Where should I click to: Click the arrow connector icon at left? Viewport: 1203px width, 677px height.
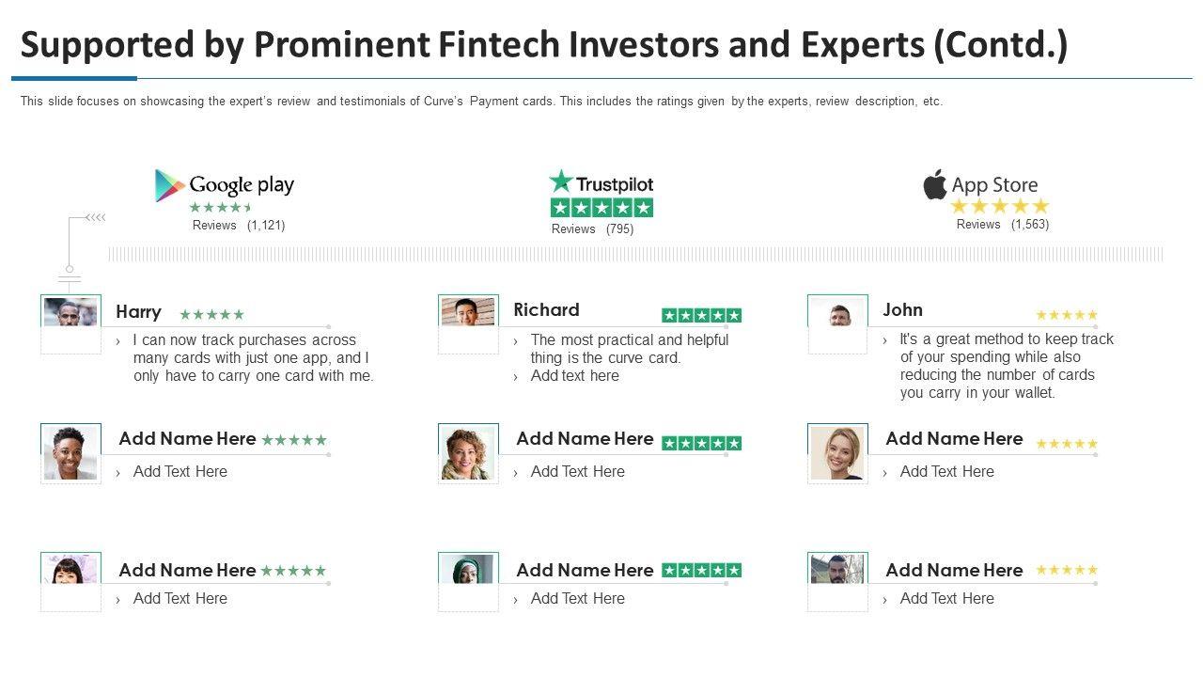tap(94, 218)
